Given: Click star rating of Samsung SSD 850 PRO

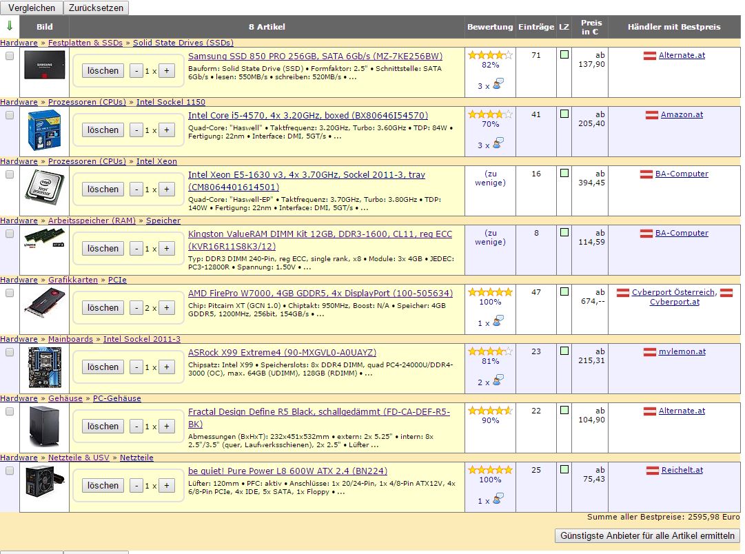Looking at the screenshot, I should click(x=490, y=55).
